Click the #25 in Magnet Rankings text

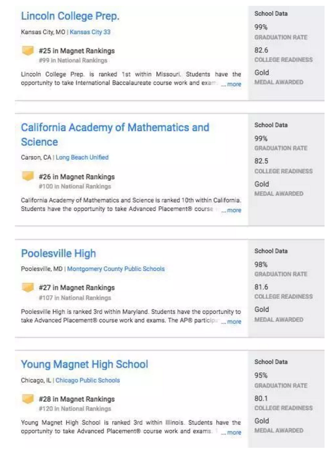click(x=77, y=51)
